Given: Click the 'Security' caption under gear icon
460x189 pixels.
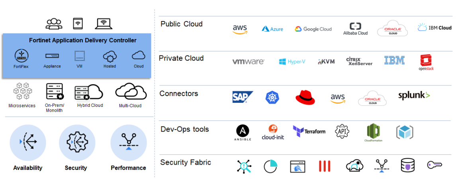Looking at the screenshot, I should pyautogui.click(x=76, y=168).
